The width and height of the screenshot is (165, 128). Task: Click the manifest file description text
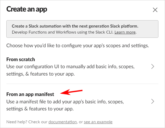pyautogui.click(x=65, y=105)
